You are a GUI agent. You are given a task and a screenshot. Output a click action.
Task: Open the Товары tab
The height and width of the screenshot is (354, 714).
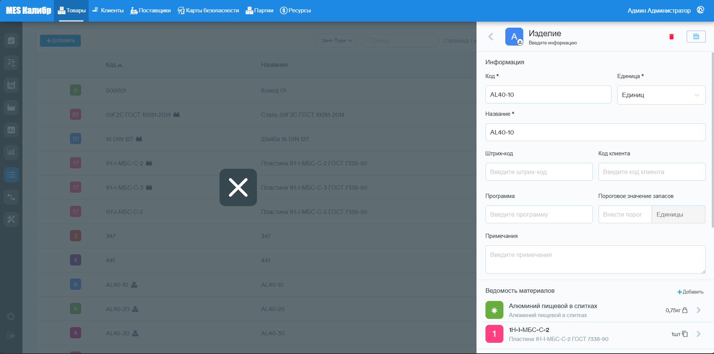point(71,10)
